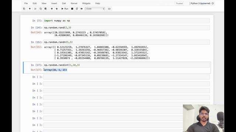The image size is (236, 132).
Task: Select the first empty cell below Out[17]
Action: tap(126, 77)
